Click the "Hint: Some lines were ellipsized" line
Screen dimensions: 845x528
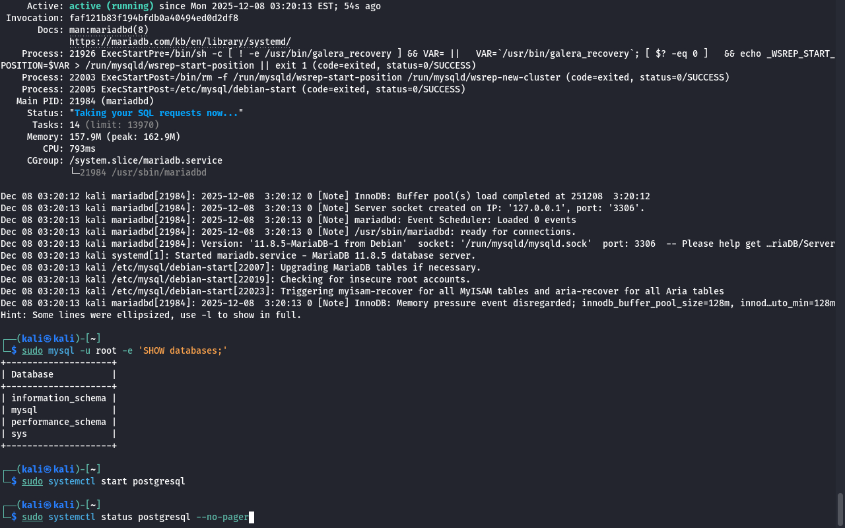pos(151,315)
